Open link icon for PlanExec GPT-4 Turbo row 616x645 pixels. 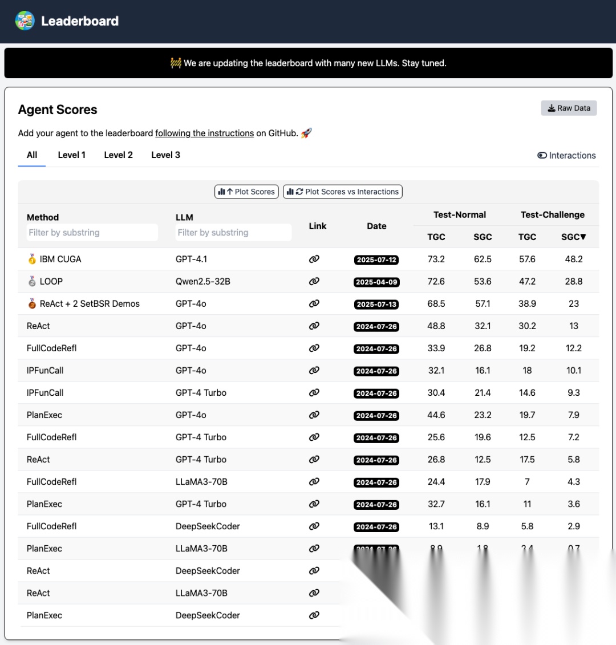(x=314, y=504)
